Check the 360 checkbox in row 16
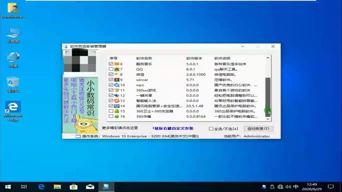 click(x=111, y=116)
